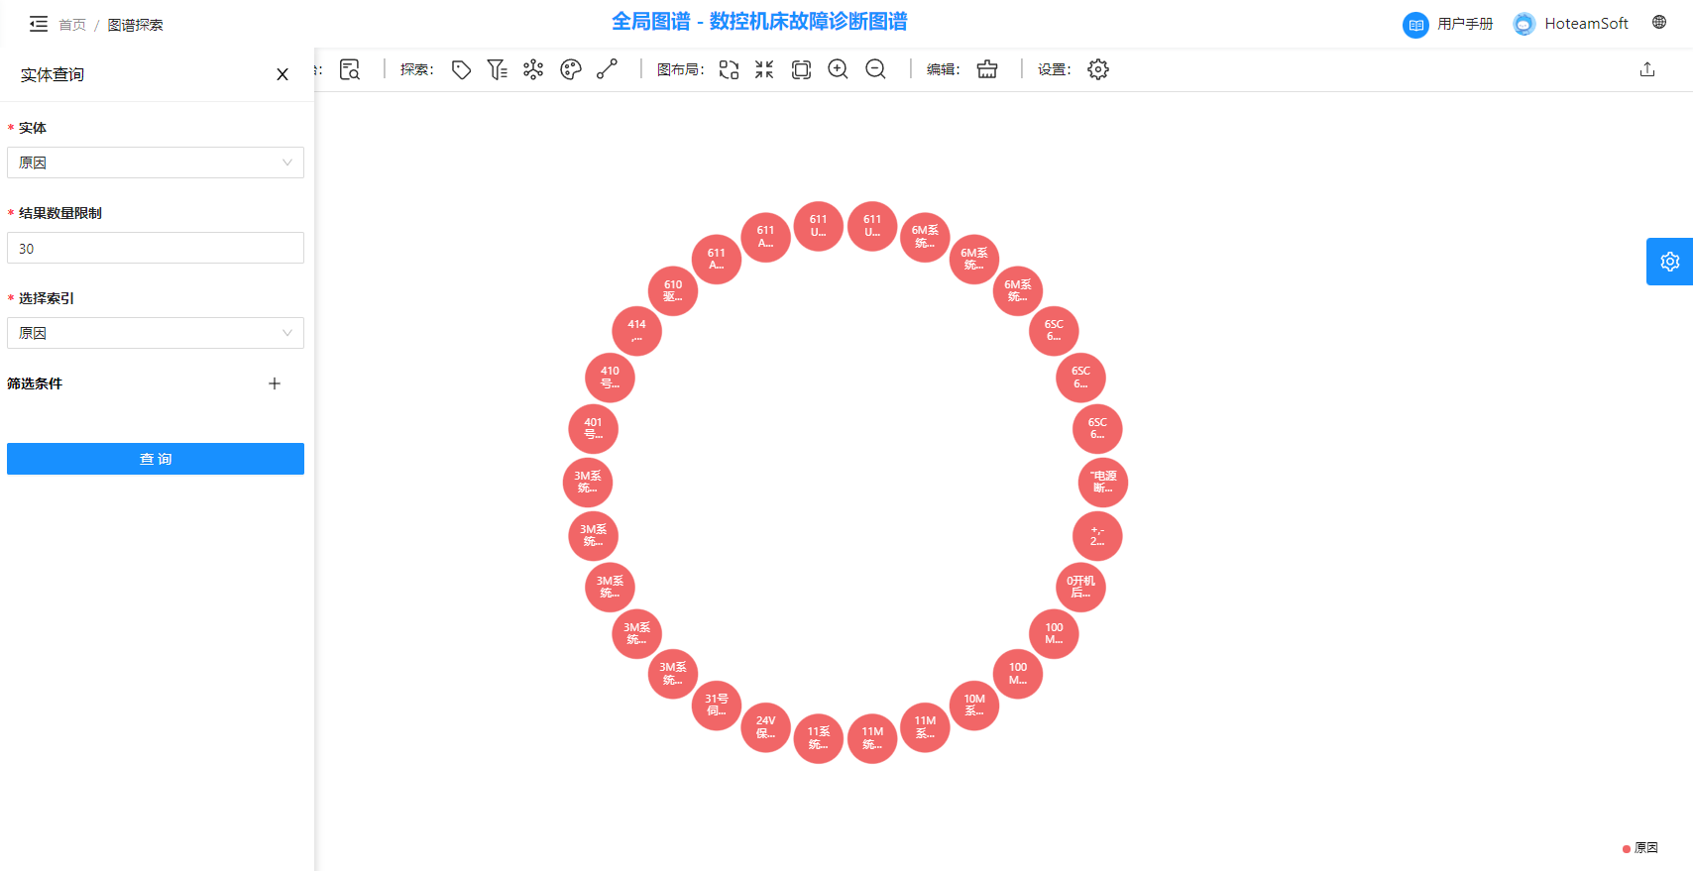Toggle the blue floating settings tab

pyautogui.click(x=1669, y=262)
